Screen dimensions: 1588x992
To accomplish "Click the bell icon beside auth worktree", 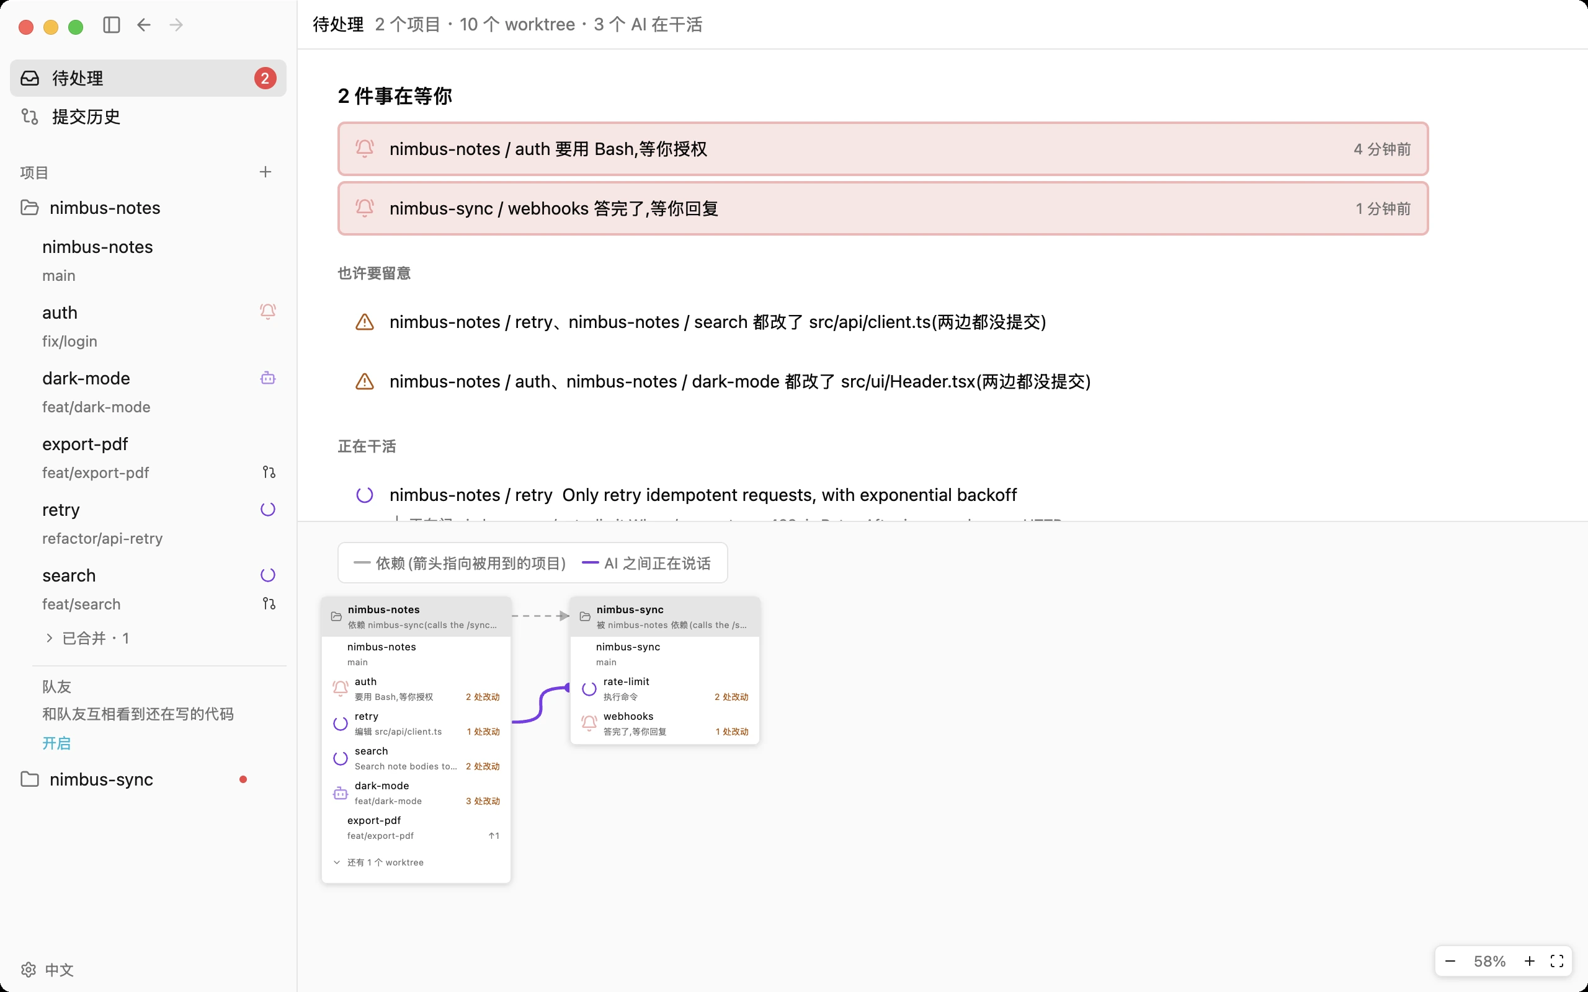I will point(268,312).
